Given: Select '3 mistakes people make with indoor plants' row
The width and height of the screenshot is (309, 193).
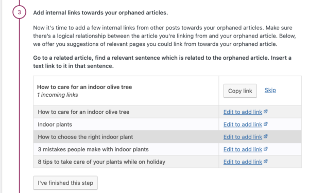Looking at the screenshot, I should (x=167, y=149).
